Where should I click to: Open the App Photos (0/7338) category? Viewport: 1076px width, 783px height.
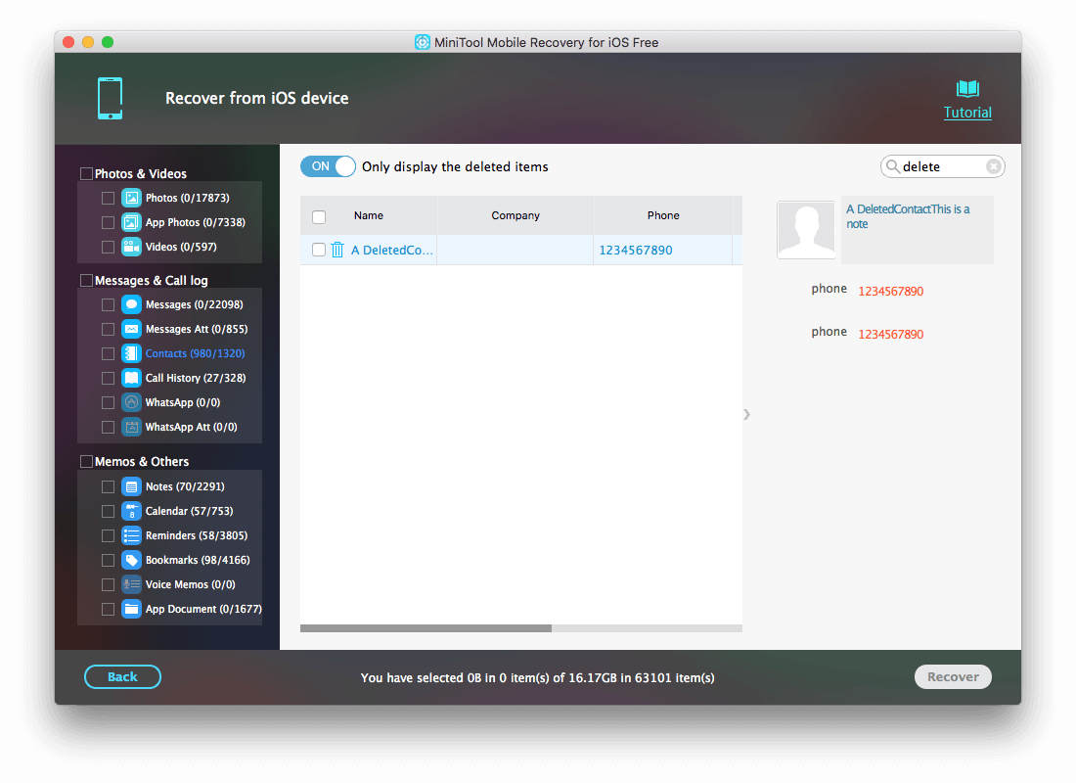195,222
